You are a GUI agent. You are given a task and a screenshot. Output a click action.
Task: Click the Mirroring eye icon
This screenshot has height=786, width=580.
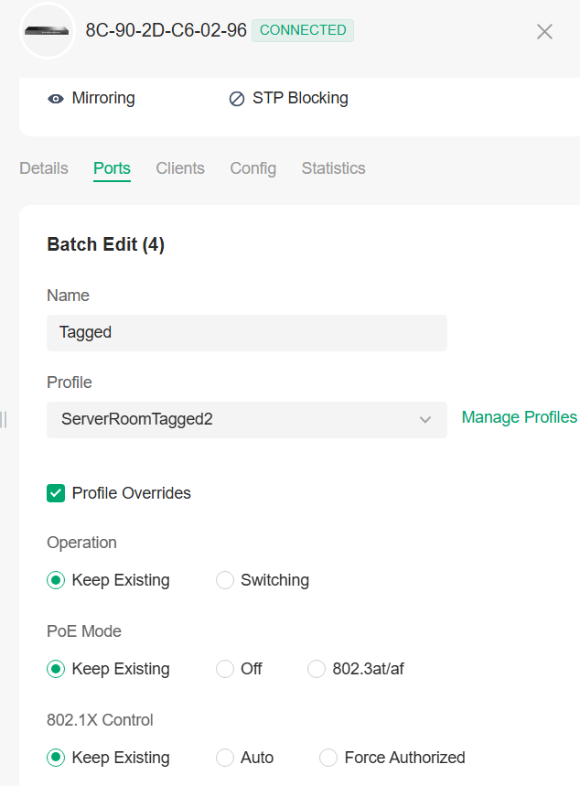[56, 99]
